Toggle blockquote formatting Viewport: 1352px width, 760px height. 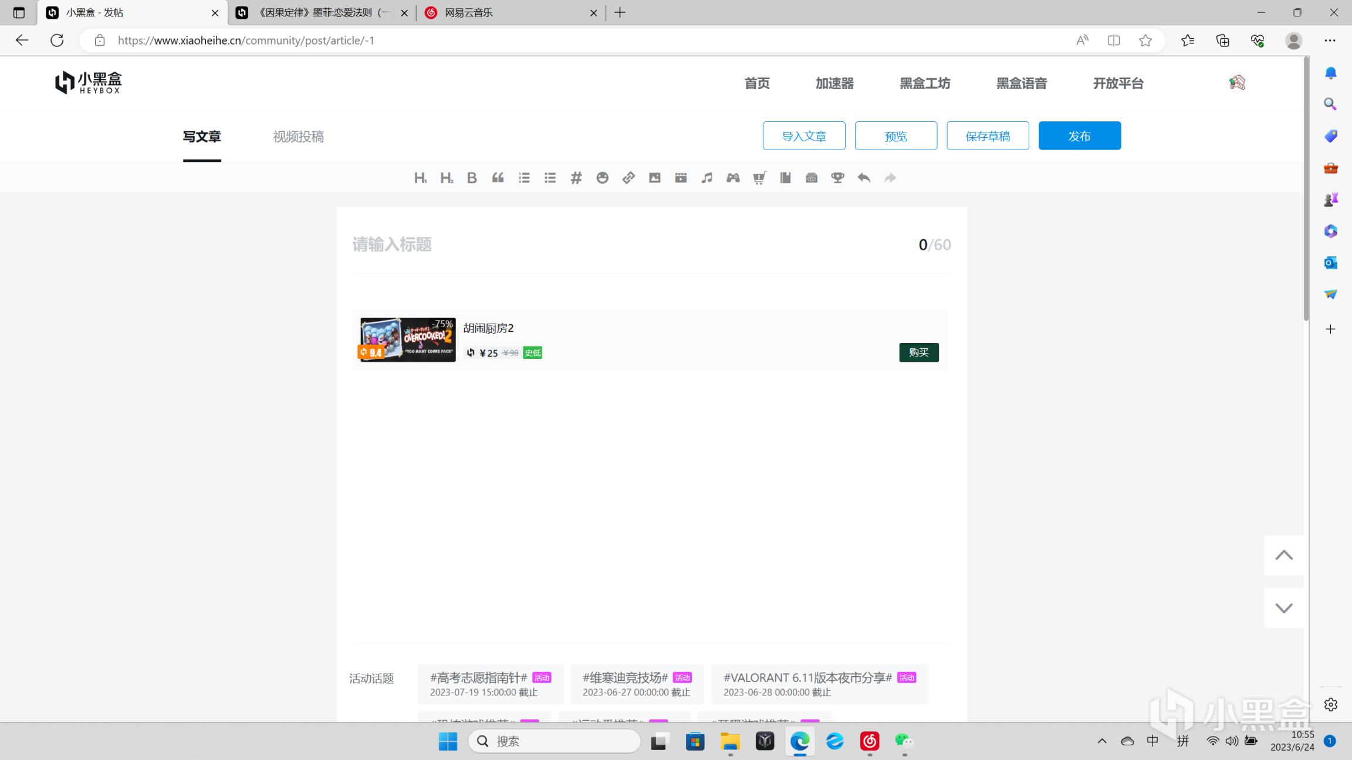pyautogui.click(x=498, y=178)
